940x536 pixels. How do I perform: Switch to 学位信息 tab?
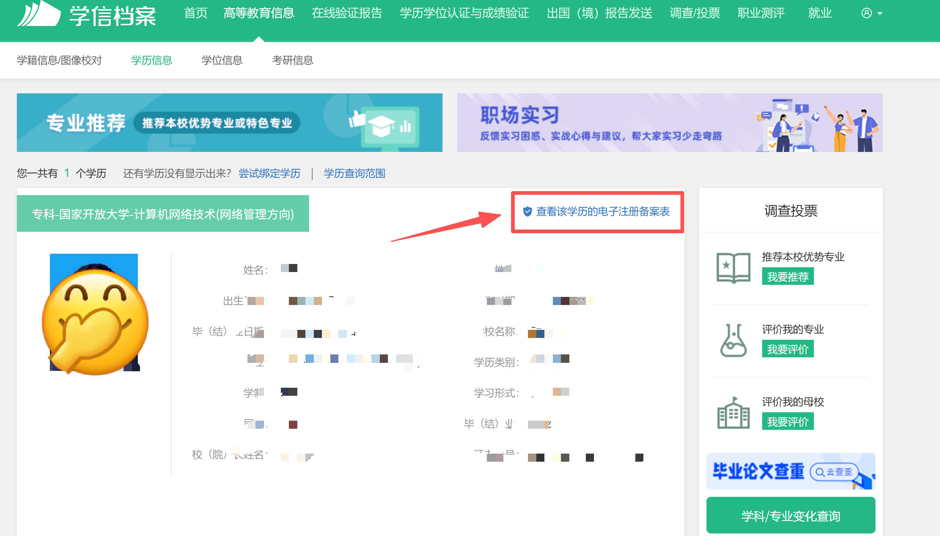(x=222, y=60)
